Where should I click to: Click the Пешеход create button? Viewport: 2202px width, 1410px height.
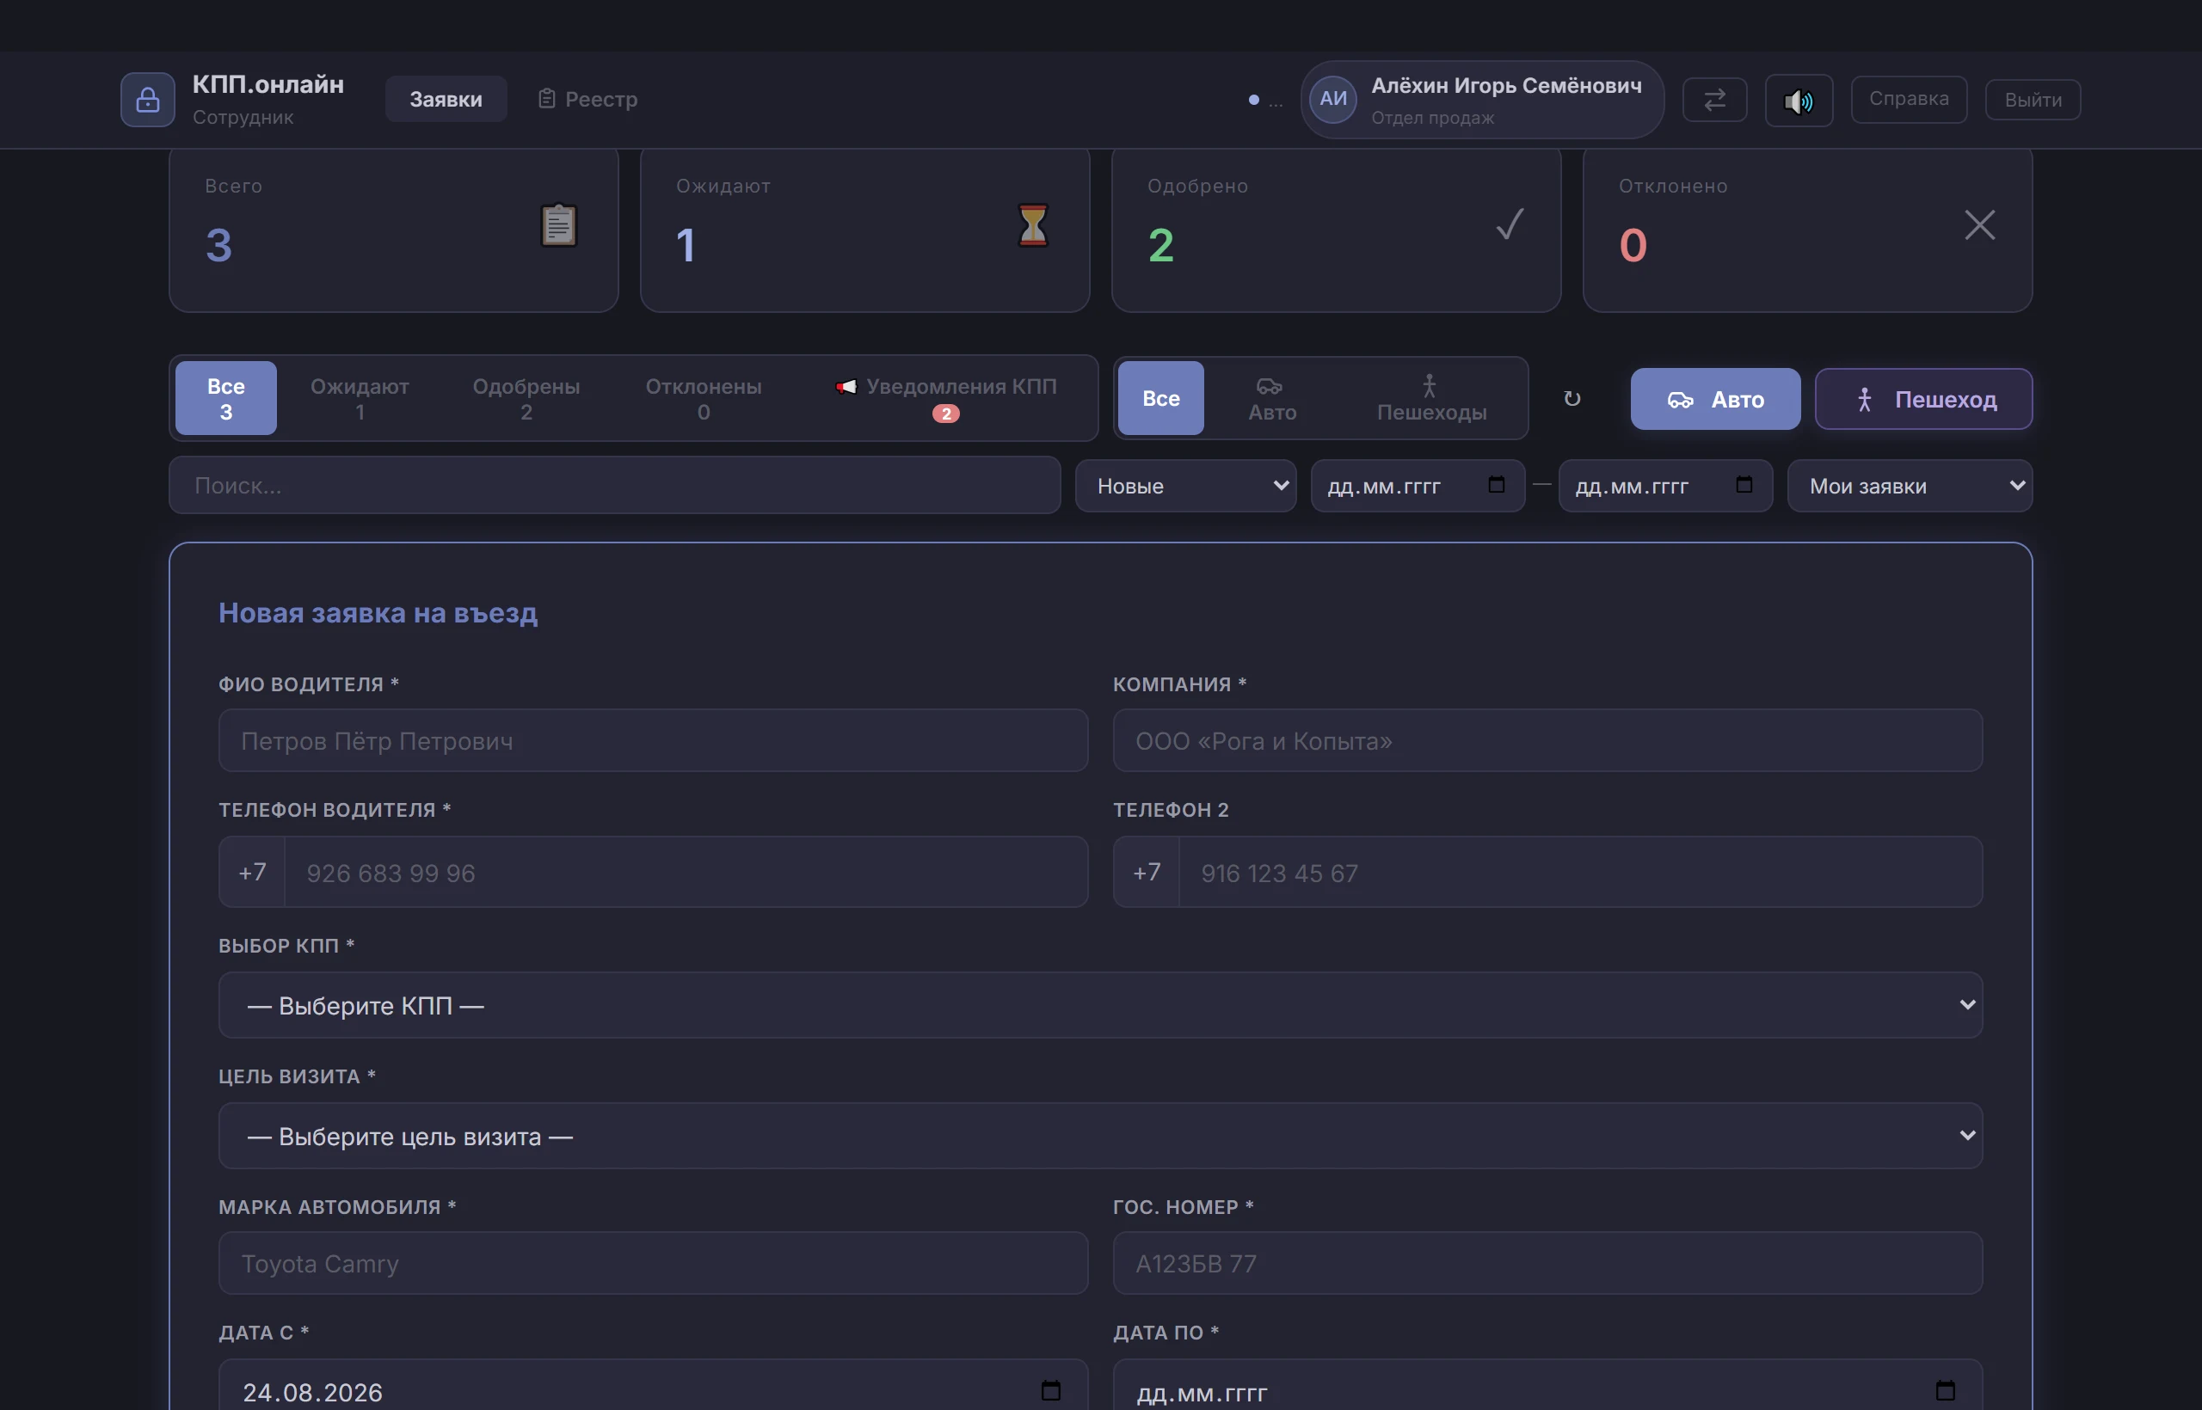1923,399
